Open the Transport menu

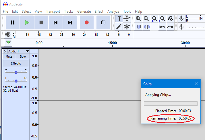coord(53,12)
